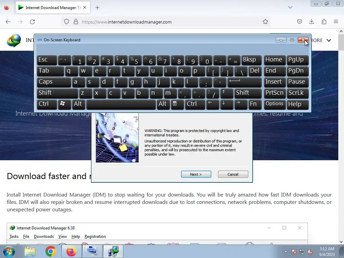The image size is (344, 258).
Task: Toggle the right Shift key
Action: tap(248, 93)
